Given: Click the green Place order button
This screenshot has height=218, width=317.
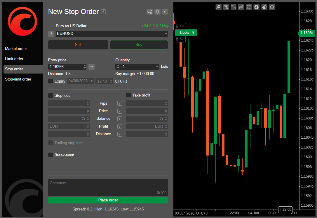Looking at the screenshot, I should point(108,200).
